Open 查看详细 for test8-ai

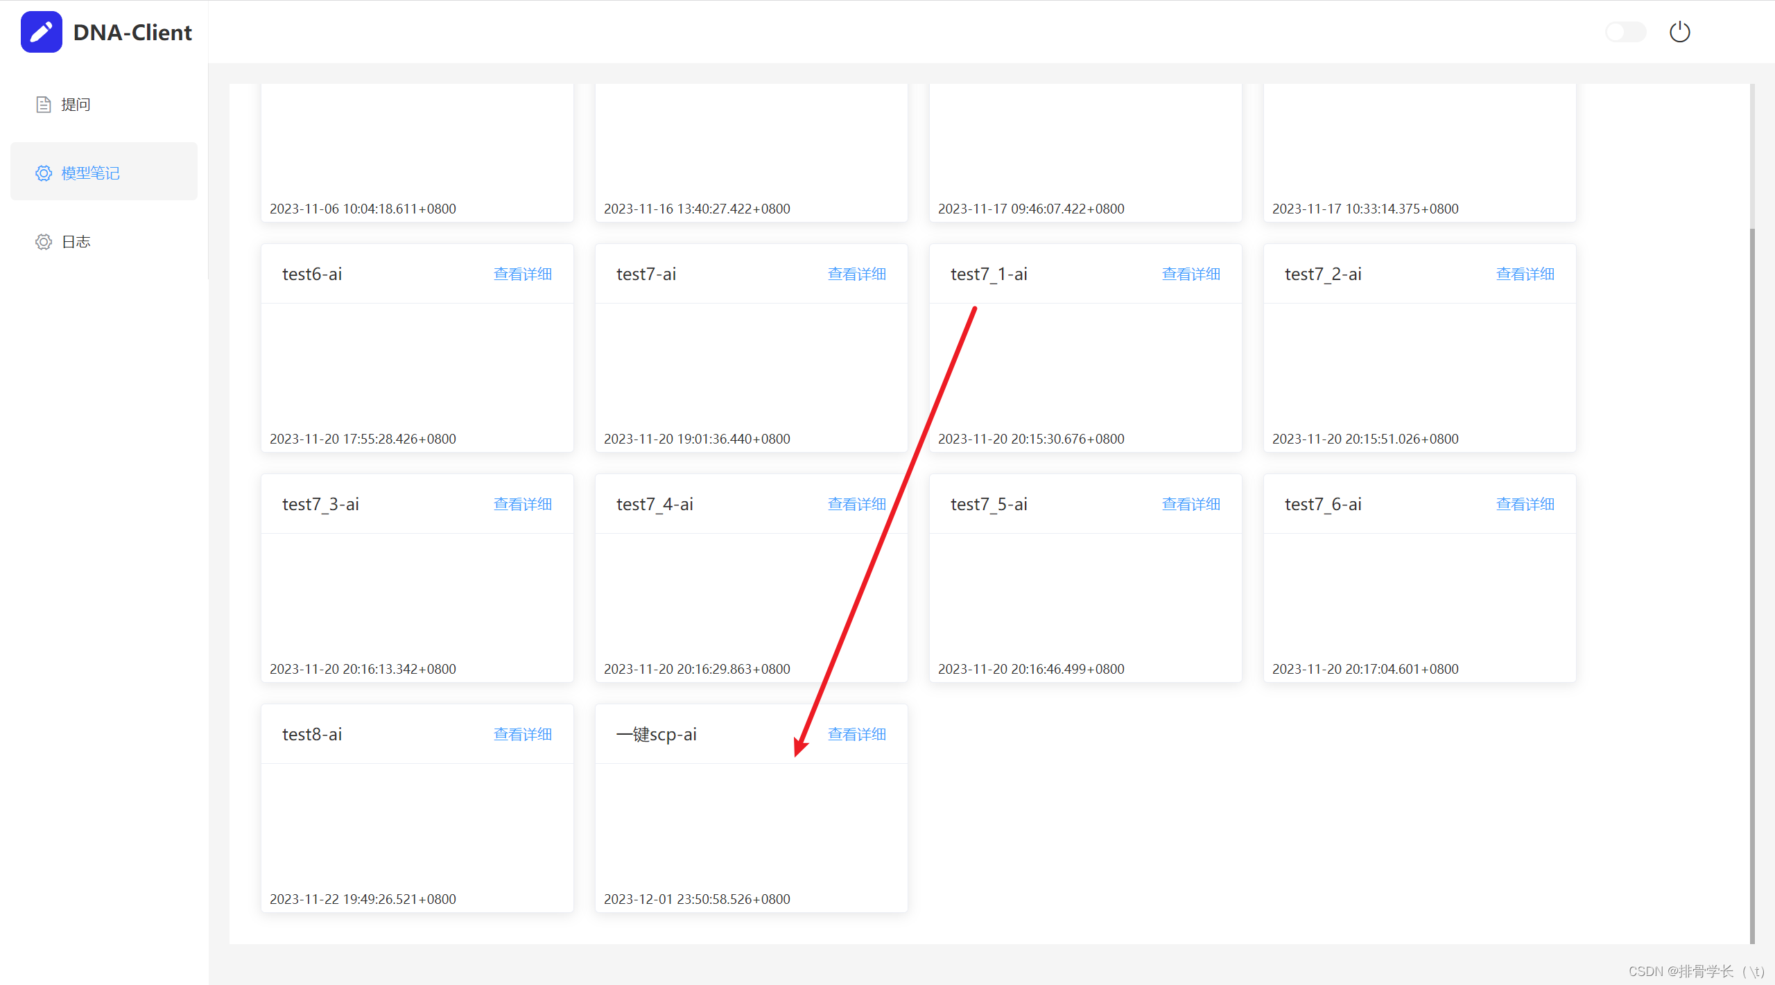523,735
